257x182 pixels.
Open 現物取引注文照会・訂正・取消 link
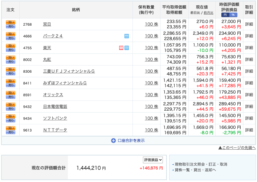(x=201, y=164)
